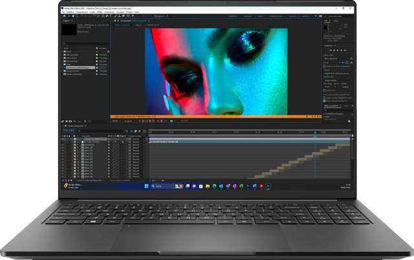Screen dimensions: 414x260
Task: Click the blue current-time indicator on ruler
Action: (x=315, y=132)
